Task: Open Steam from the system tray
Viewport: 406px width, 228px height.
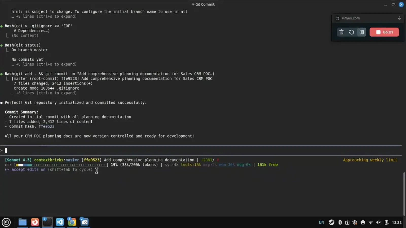Action: (x=331, y=222)
